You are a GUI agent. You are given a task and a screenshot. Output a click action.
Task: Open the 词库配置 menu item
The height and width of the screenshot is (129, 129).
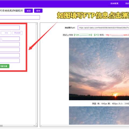[114, 3]
